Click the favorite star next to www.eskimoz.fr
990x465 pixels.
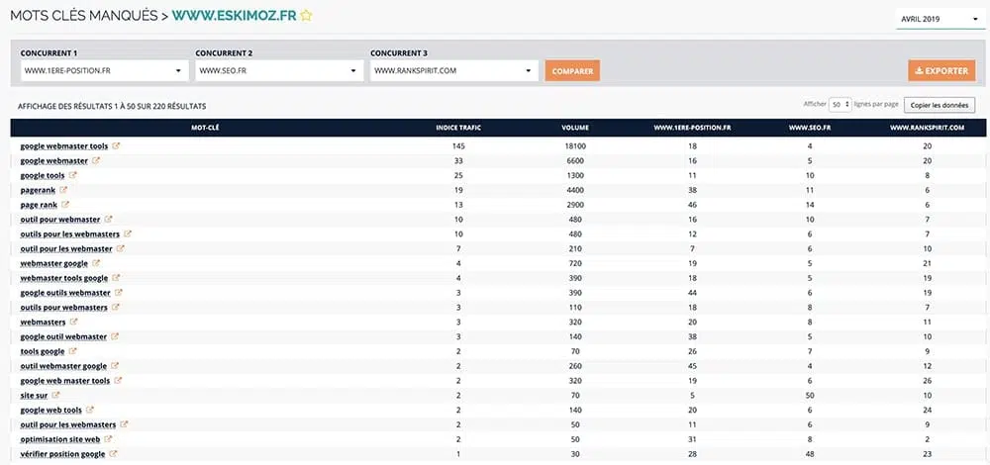306,17
